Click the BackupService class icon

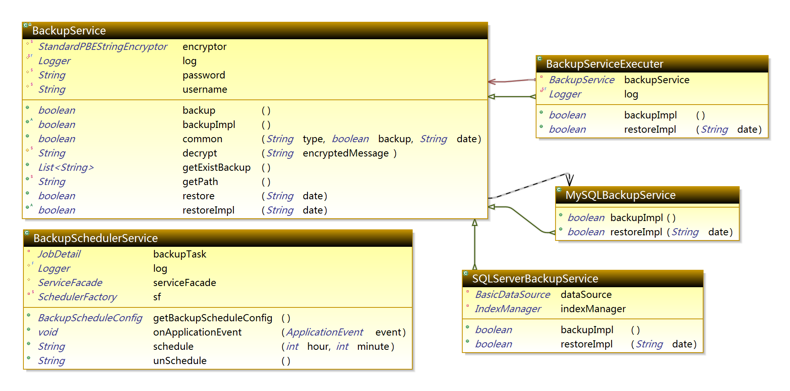tap(27, 25)
